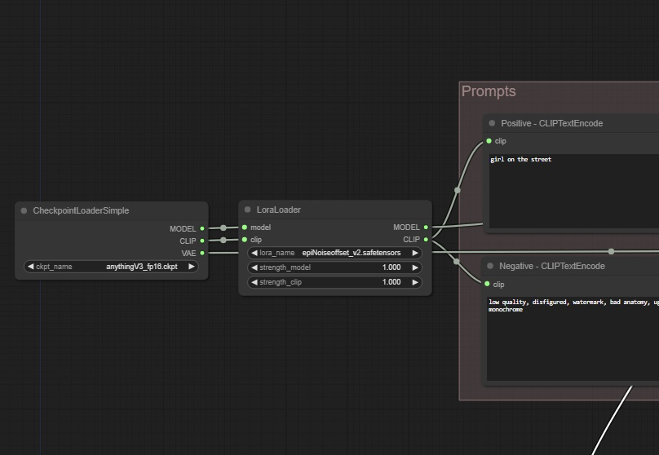Click the Negative - CLIPTextEncode node title
The width and height of the screenshot is (659, 455).
pos(552,266)
